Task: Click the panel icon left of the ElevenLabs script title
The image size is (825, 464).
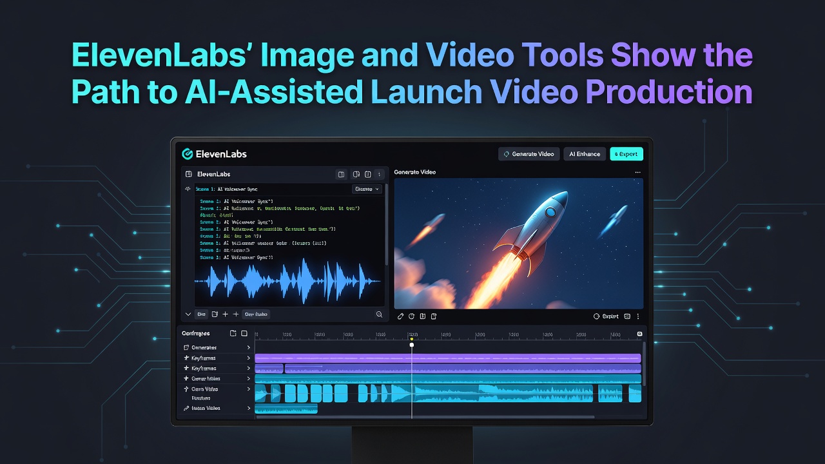Action: [189, 174]
